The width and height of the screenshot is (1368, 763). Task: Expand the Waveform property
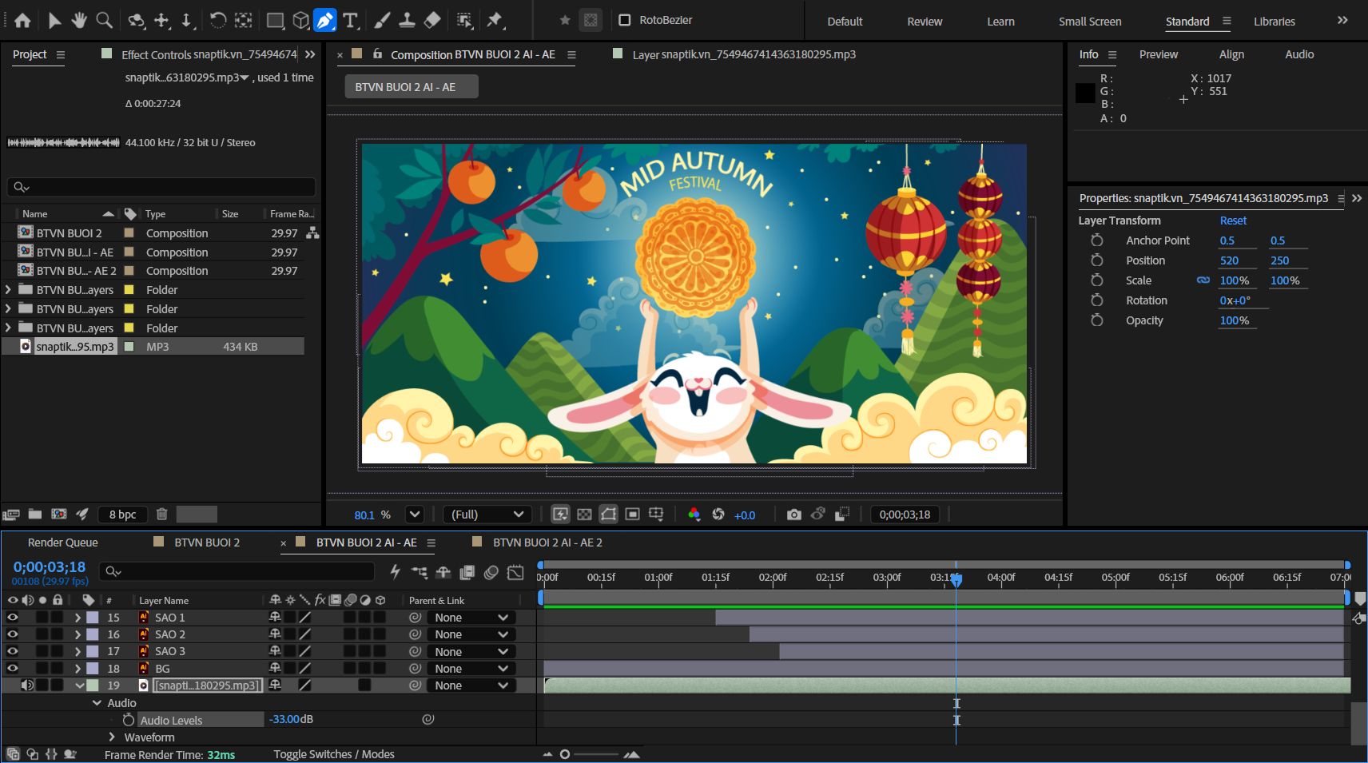point(112,737)
